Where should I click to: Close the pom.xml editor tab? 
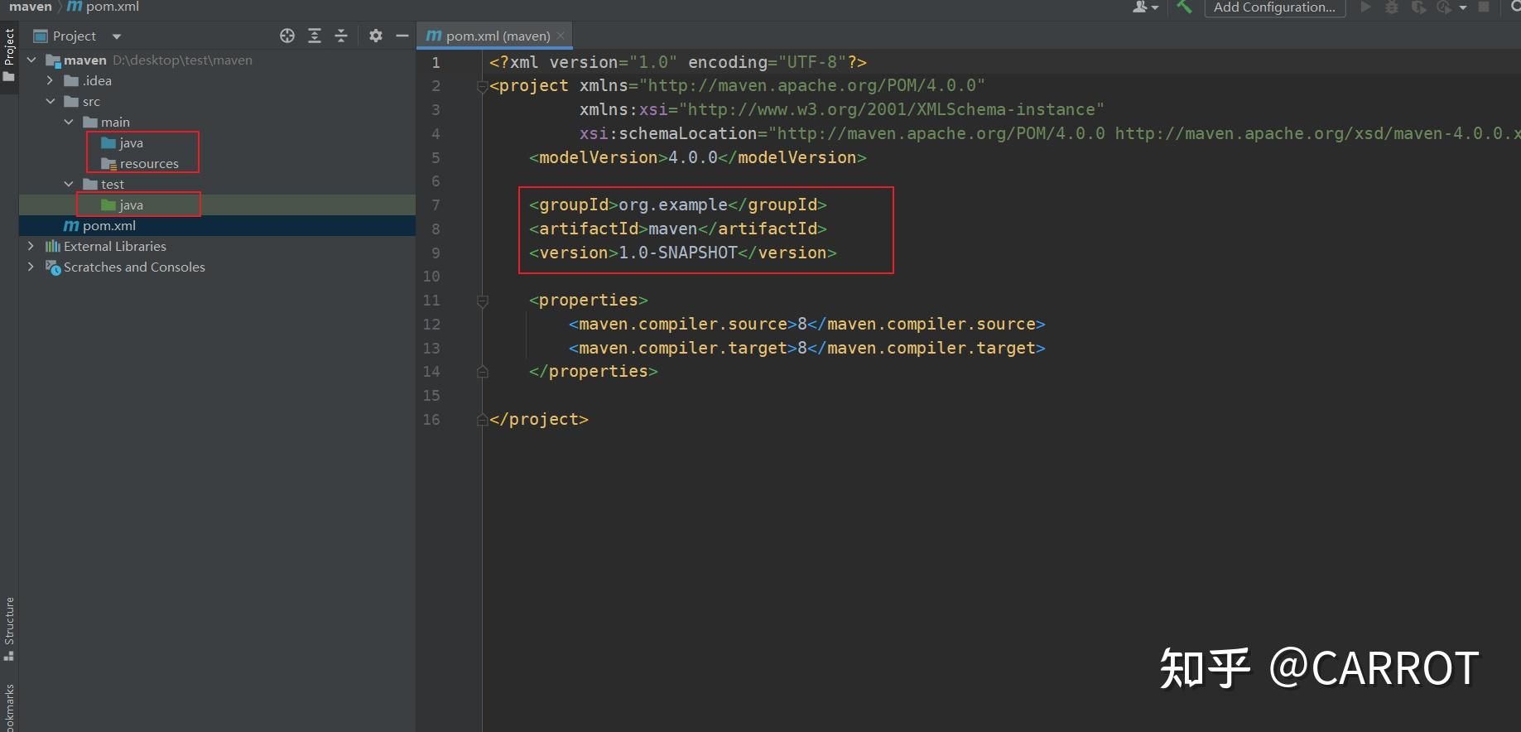(561, 36)
